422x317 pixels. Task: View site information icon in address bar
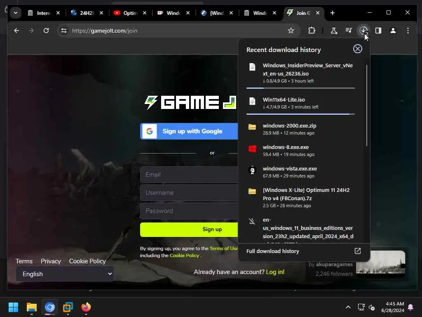pos(64,31)
